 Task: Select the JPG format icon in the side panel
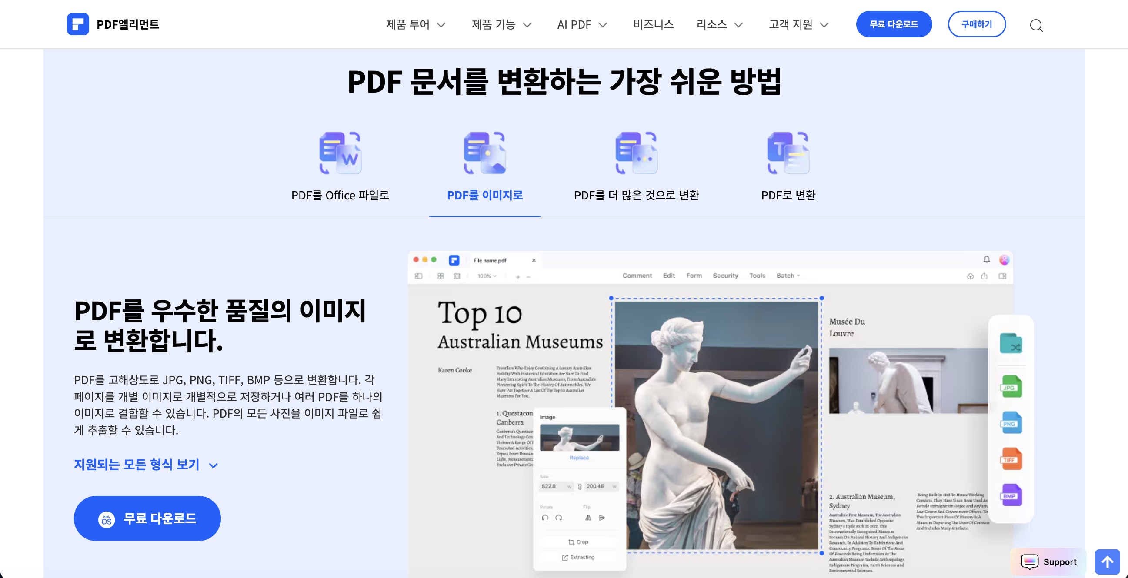pyautogui.click(x=1011, y=387)
